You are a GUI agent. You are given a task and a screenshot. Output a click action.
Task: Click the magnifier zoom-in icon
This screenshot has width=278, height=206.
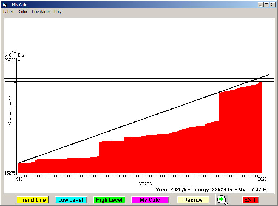[x=223, y=200]
